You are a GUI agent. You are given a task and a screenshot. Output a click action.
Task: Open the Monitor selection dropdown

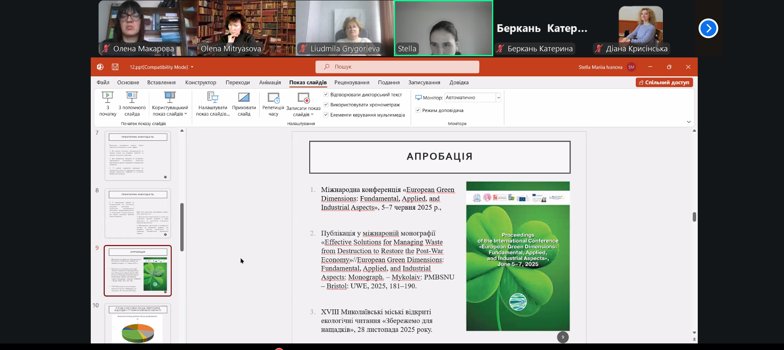tap(498, 98)
